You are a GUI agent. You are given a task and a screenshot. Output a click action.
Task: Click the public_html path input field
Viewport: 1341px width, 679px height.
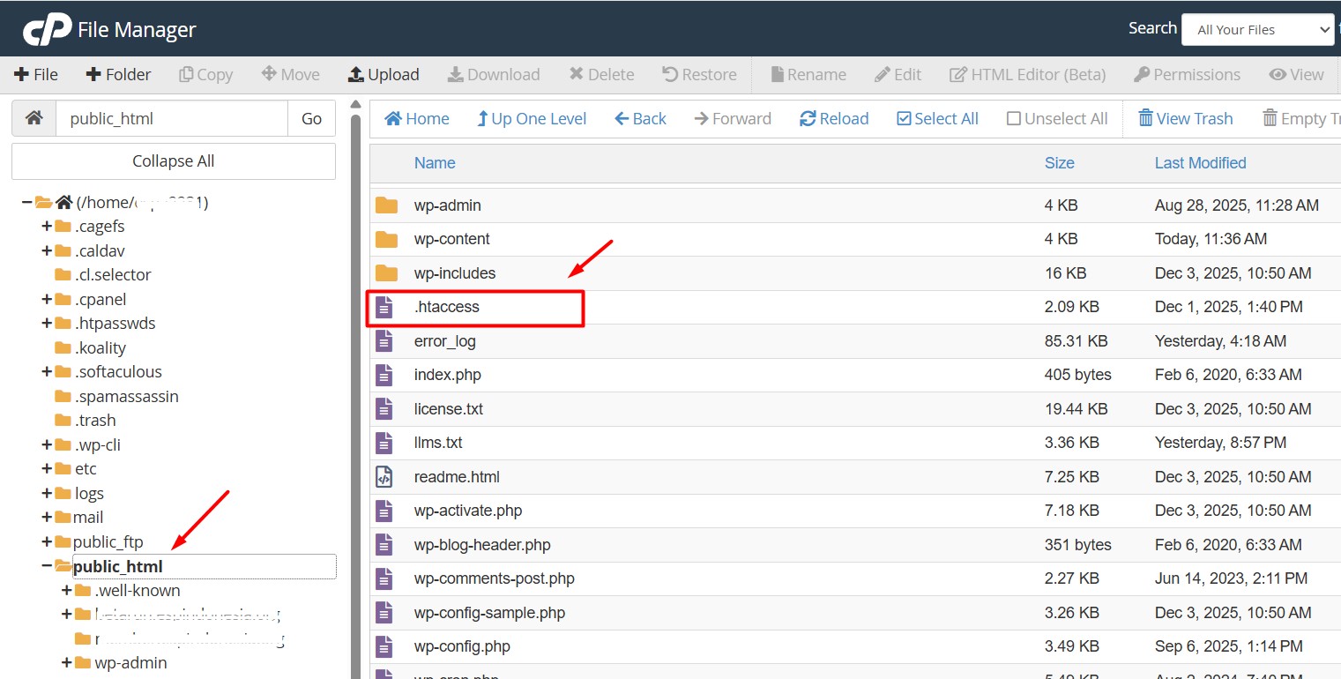(x=172, y=119)
